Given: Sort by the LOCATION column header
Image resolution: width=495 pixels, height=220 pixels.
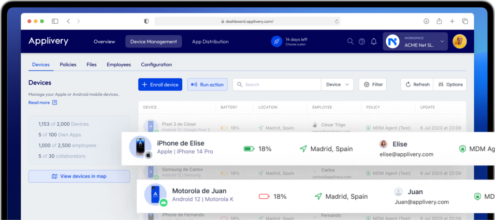Looking at the screenshot, I should pyautogui.click(x=268, y=107).
